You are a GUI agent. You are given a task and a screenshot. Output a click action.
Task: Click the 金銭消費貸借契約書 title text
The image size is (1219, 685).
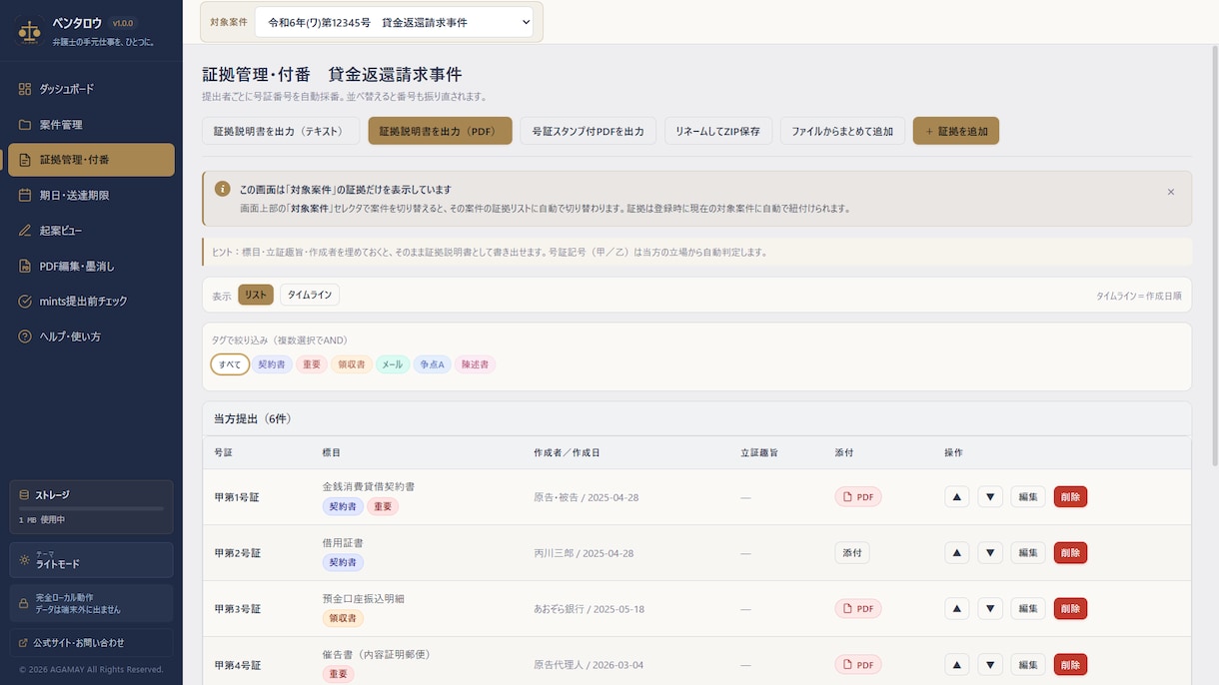(368, 486)
